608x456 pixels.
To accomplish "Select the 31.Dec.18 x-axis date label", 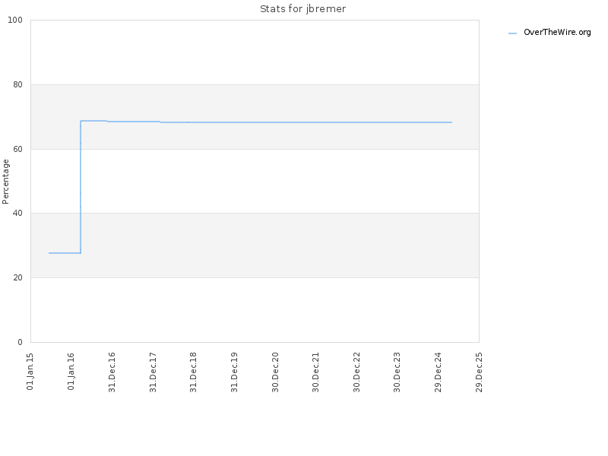I will tap(194, 372).
